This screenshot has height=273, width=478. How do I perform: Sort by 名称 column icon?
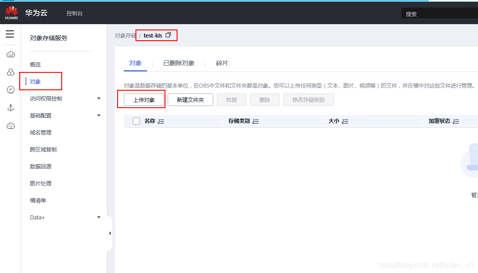click(x=161, y=121)
